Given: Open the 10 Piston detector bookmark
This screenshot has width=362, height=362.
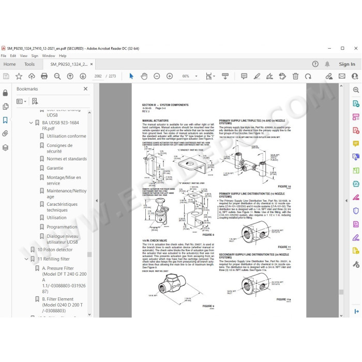Looking at the screenshot, I should [55, 250].
